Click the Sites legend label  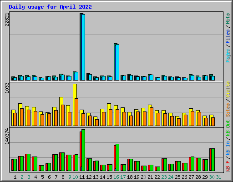click(228, 110)
